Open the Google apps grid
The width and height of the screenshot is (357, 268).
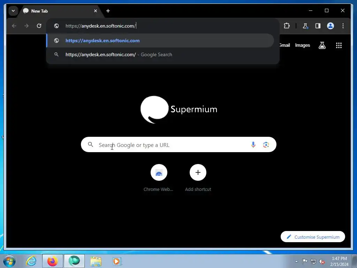(x=339, y=45)
